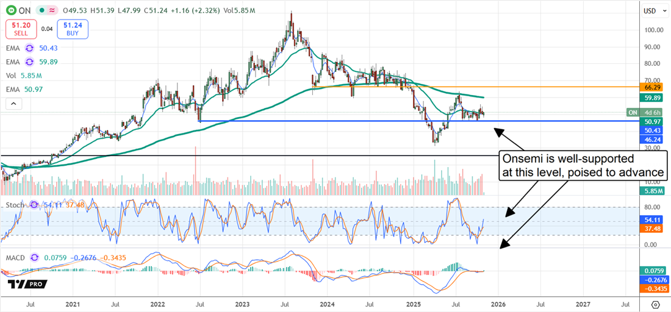Open chart settings hexagon icon
The image size is (671, 312).
pos(655,304)
